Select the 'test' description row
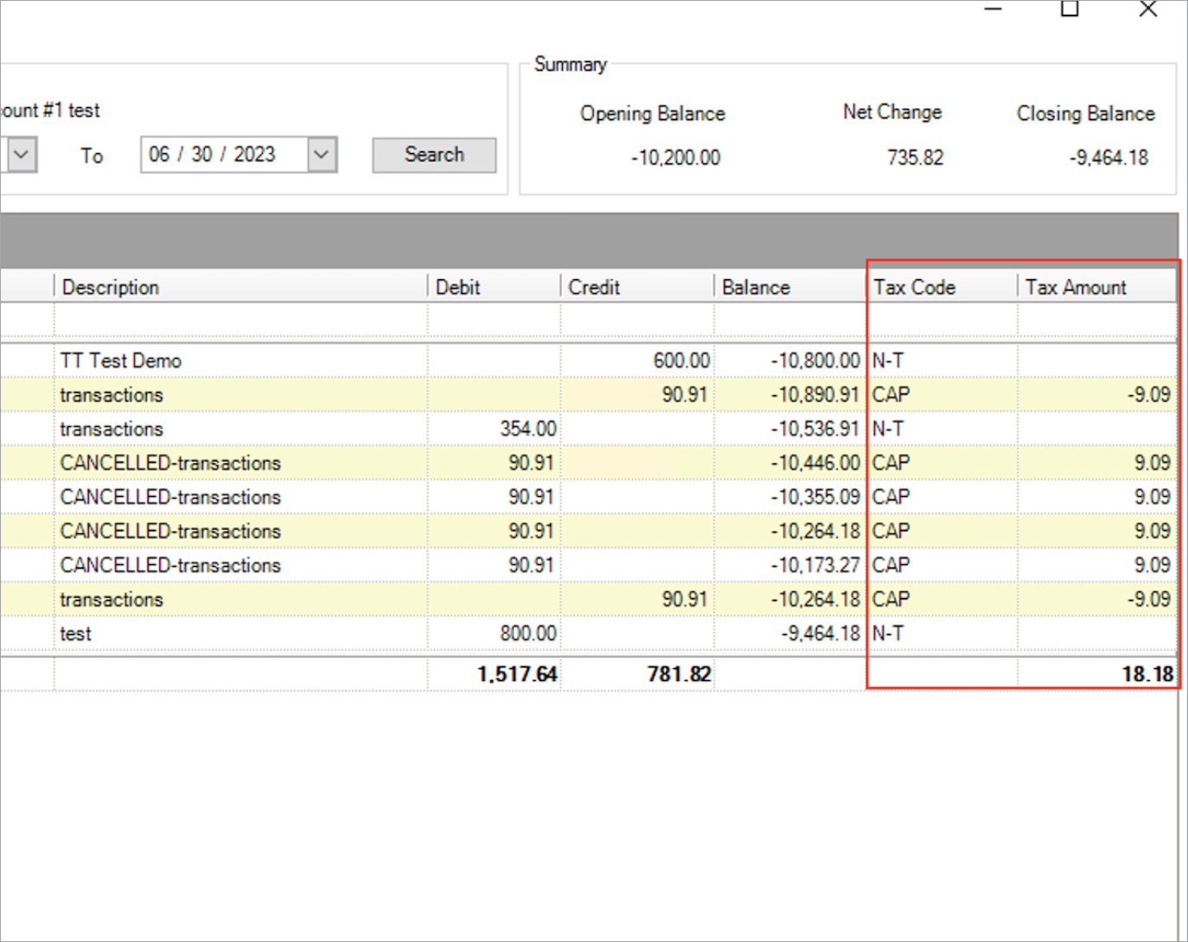Viewport: 1188px width, 942px height. (x=76, y=634)
